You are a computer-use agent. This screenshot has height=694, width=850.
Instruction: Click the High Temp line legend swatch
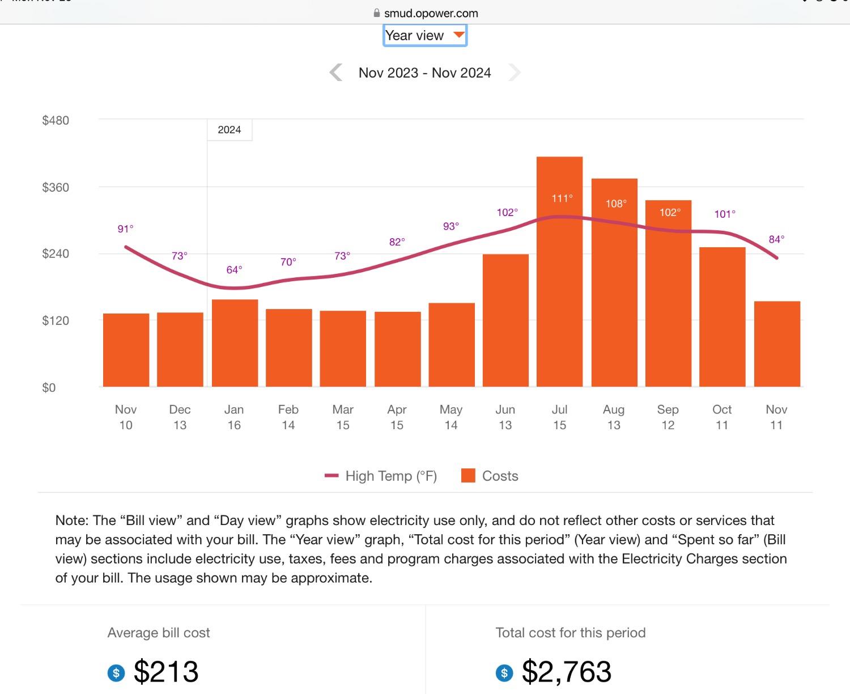point(331,476)
